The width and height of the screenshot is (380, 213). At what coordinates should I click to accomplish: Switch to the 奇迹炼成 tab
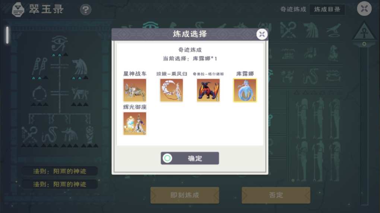pyautogui.click(x=293, y=9)
